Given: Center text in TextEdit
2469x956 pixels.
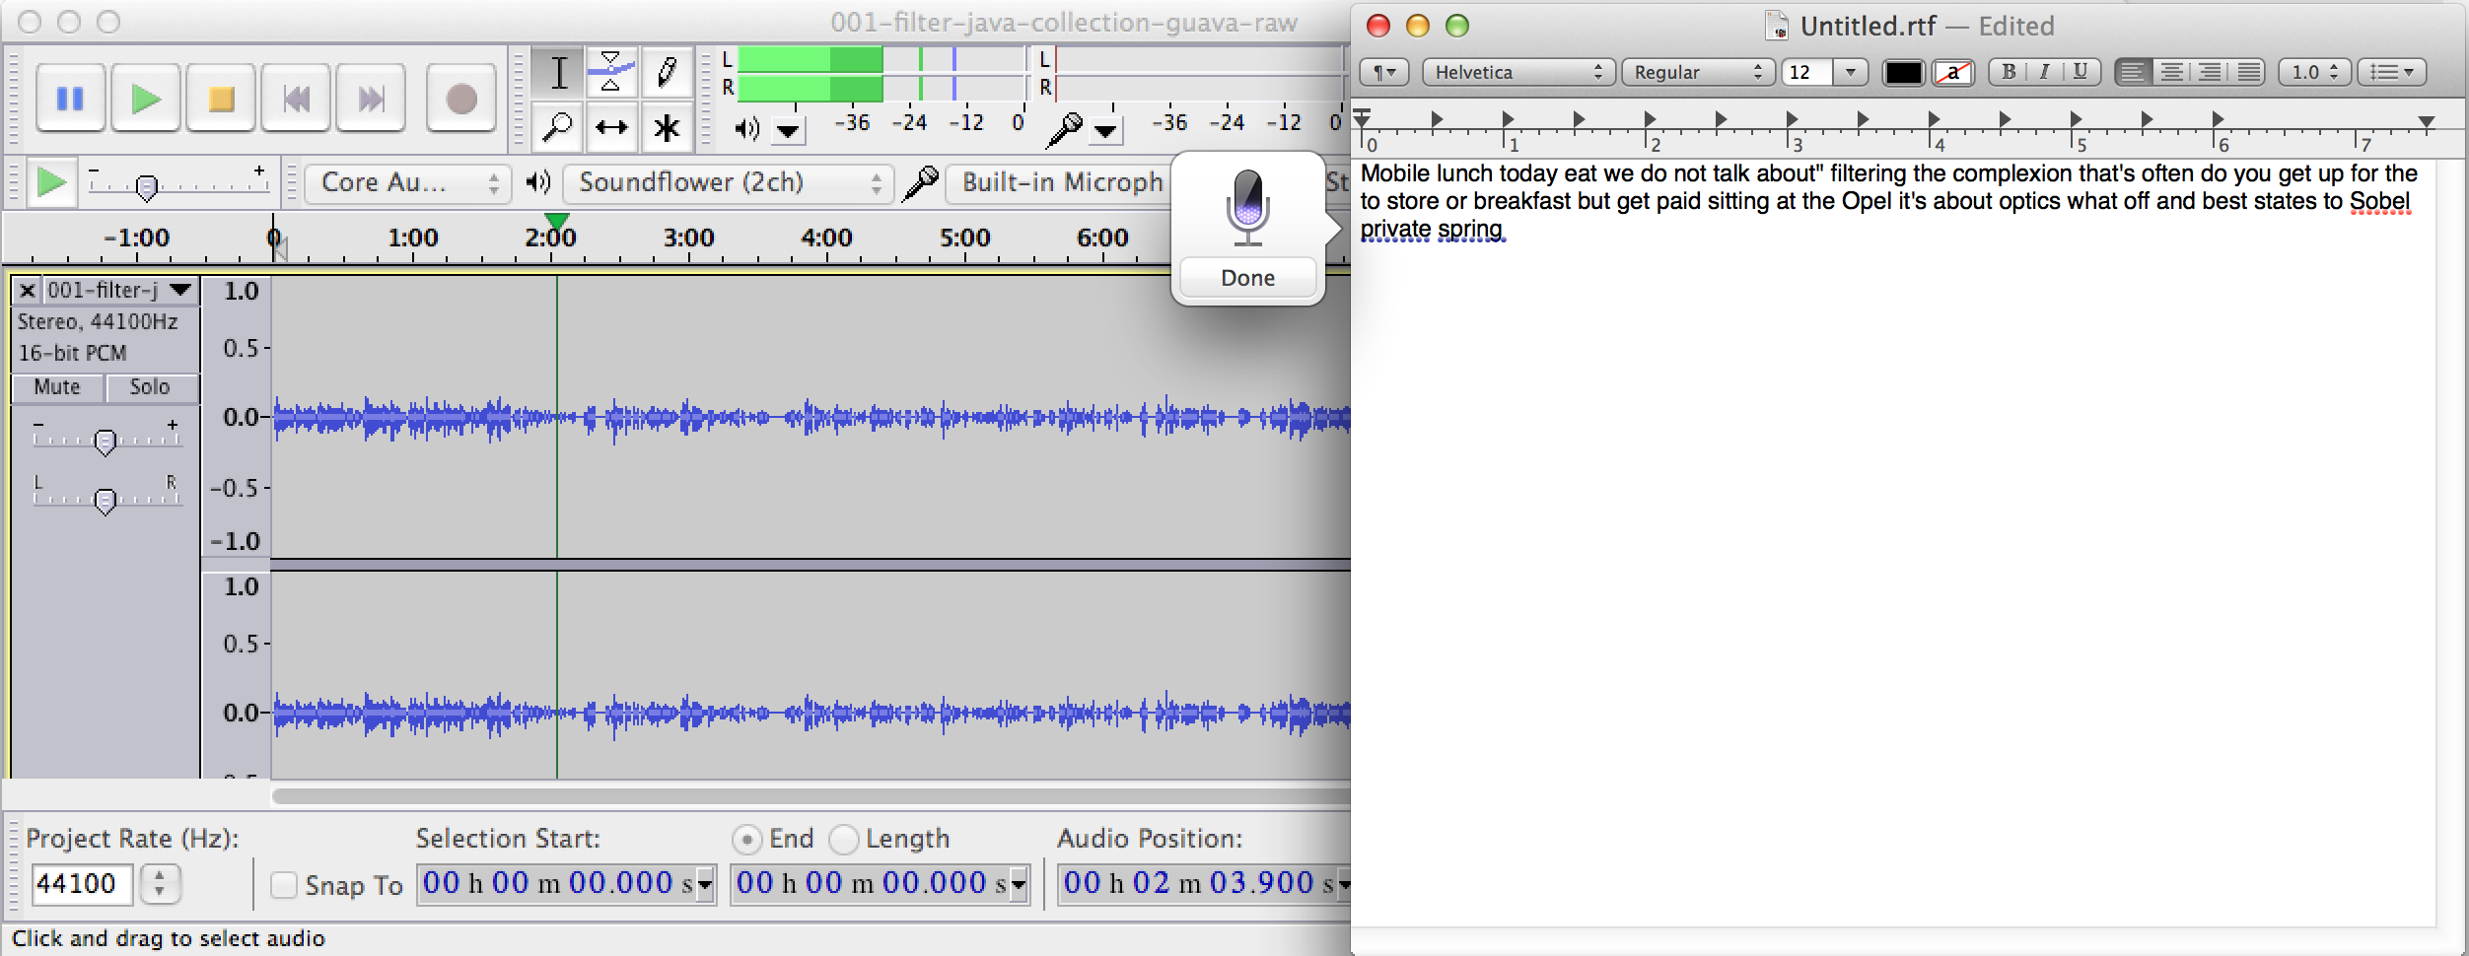Looking at the screenshot, I should coord(2171,72).
